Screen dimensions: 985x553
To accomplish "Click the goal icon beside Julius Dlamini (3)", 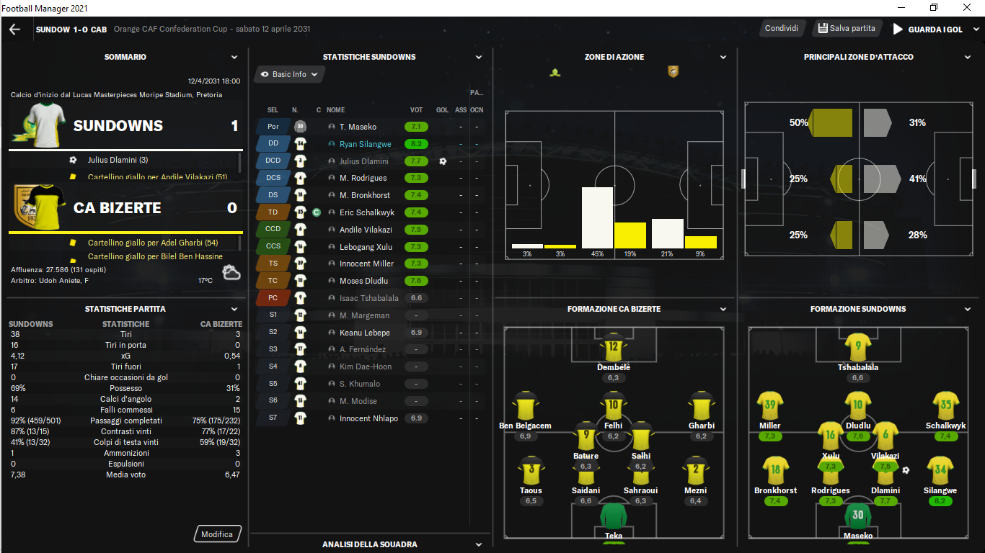I will pos(73,160).
